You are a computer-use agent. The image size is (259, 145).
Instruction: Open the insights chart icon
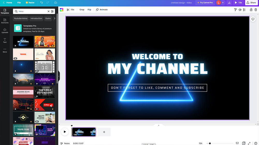pos(229,3)
